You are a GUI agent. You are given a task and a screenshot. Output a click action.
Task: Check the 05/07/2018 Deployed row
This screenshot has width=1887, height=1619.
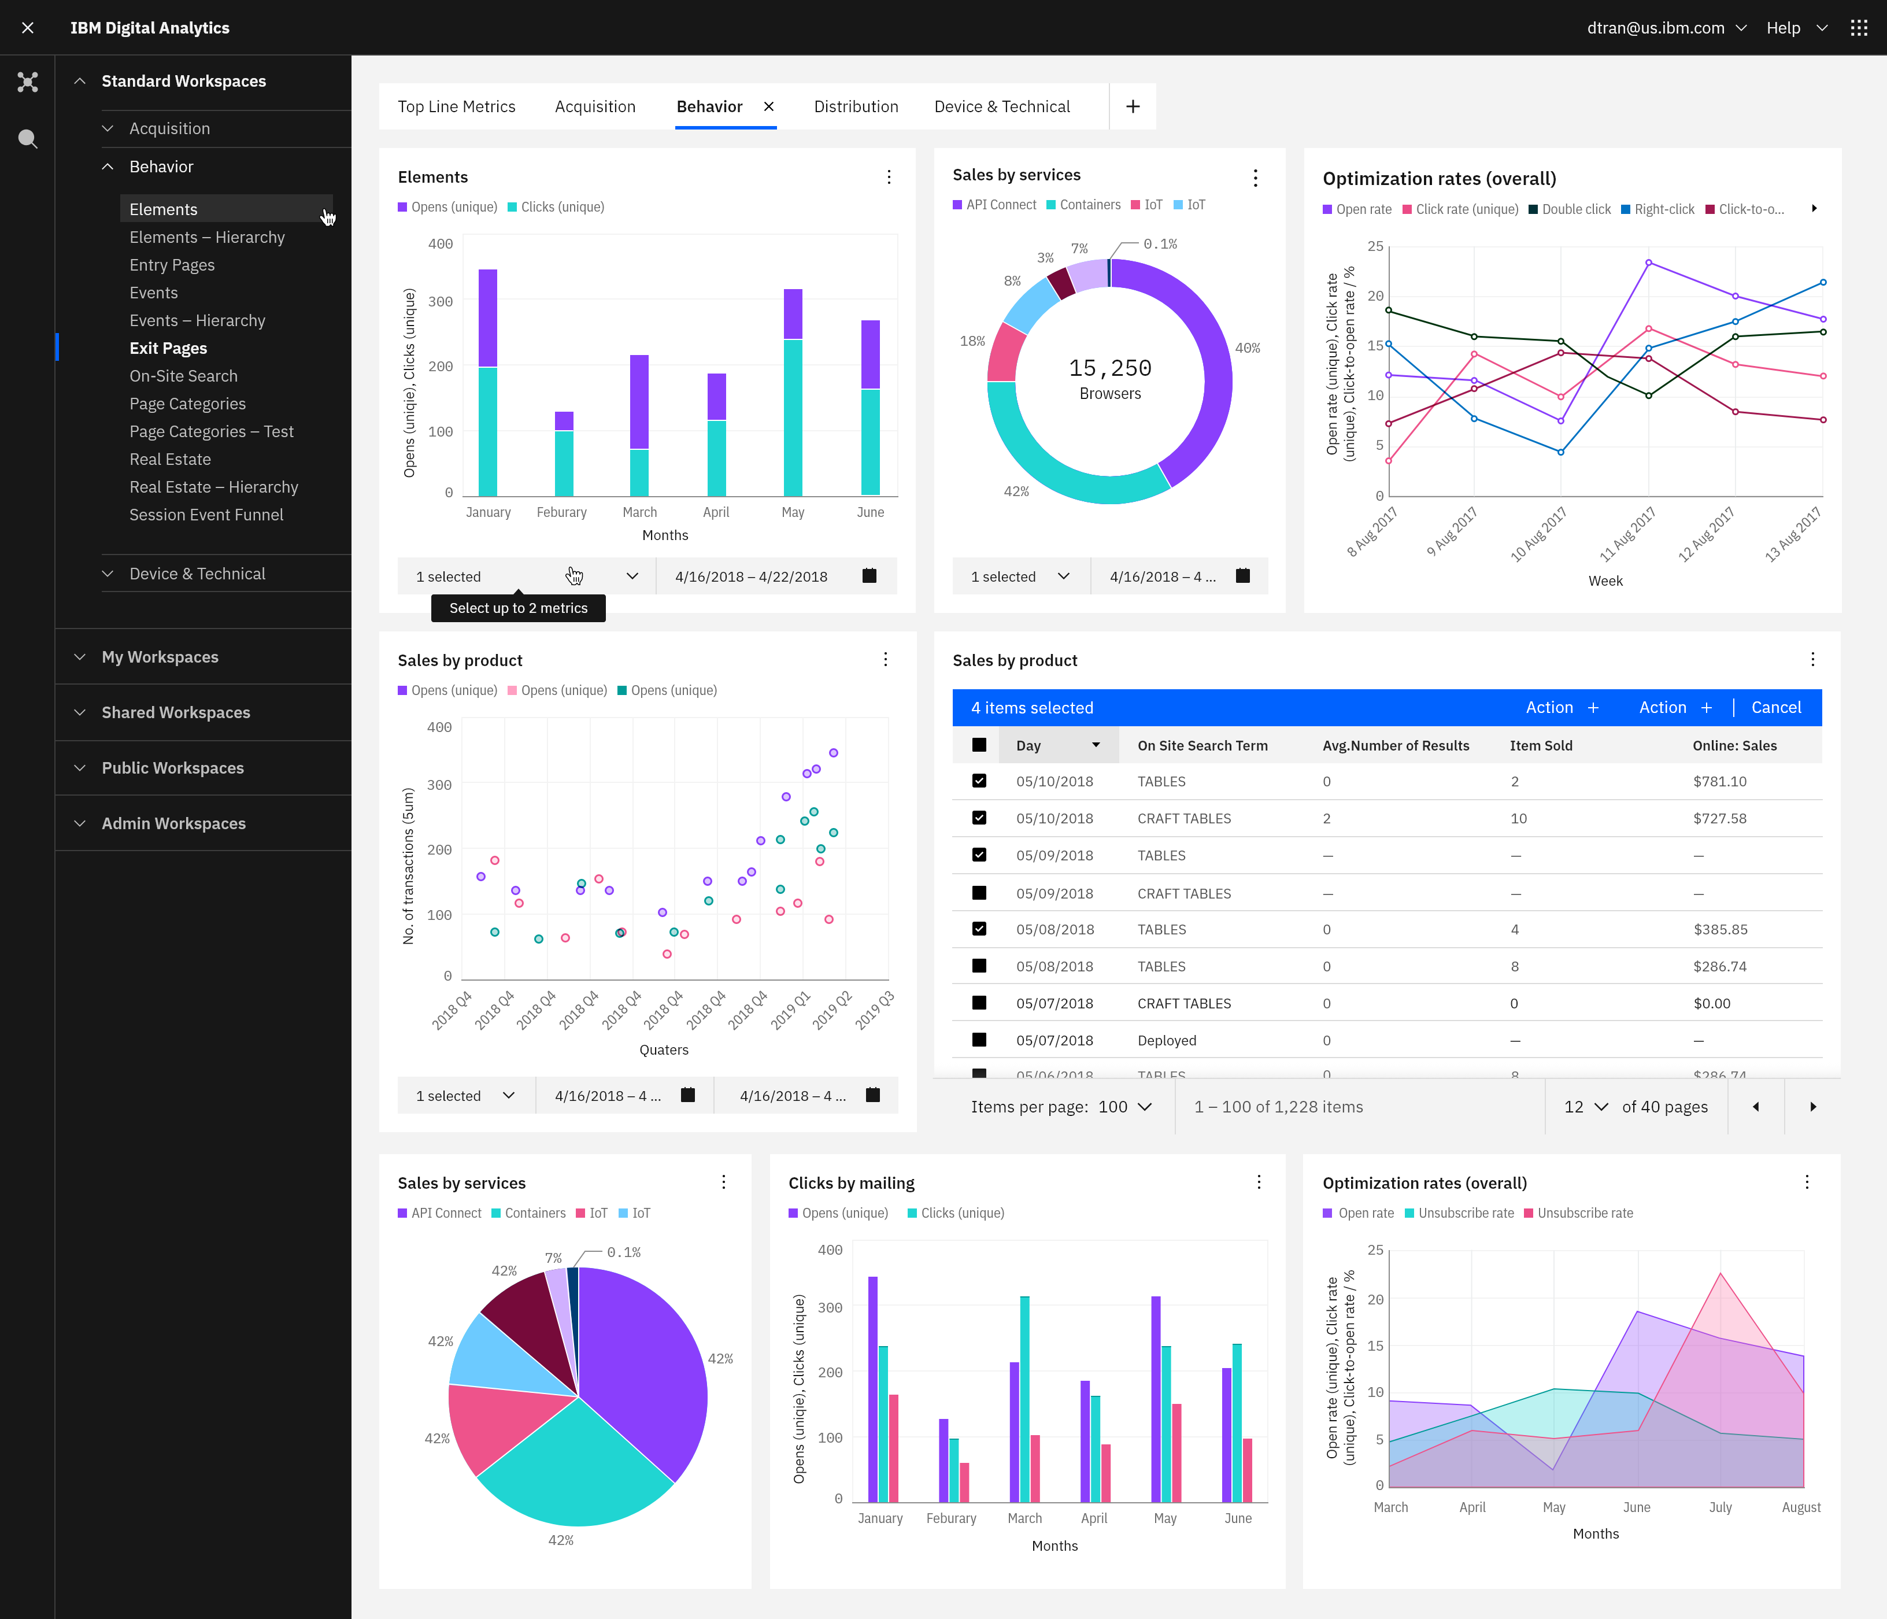(979, 1040)
